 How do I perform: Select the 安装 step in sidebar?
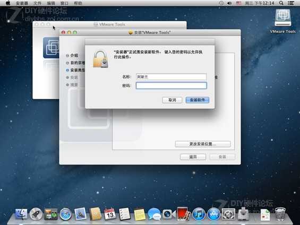click(x=72, y=77)
